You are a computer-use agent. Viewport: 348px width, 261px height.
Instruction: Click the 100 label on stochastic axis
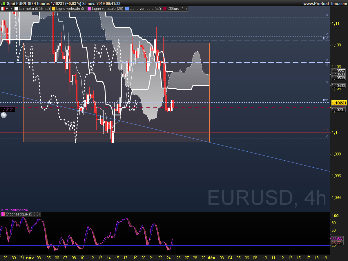click(x=335, y=216)
